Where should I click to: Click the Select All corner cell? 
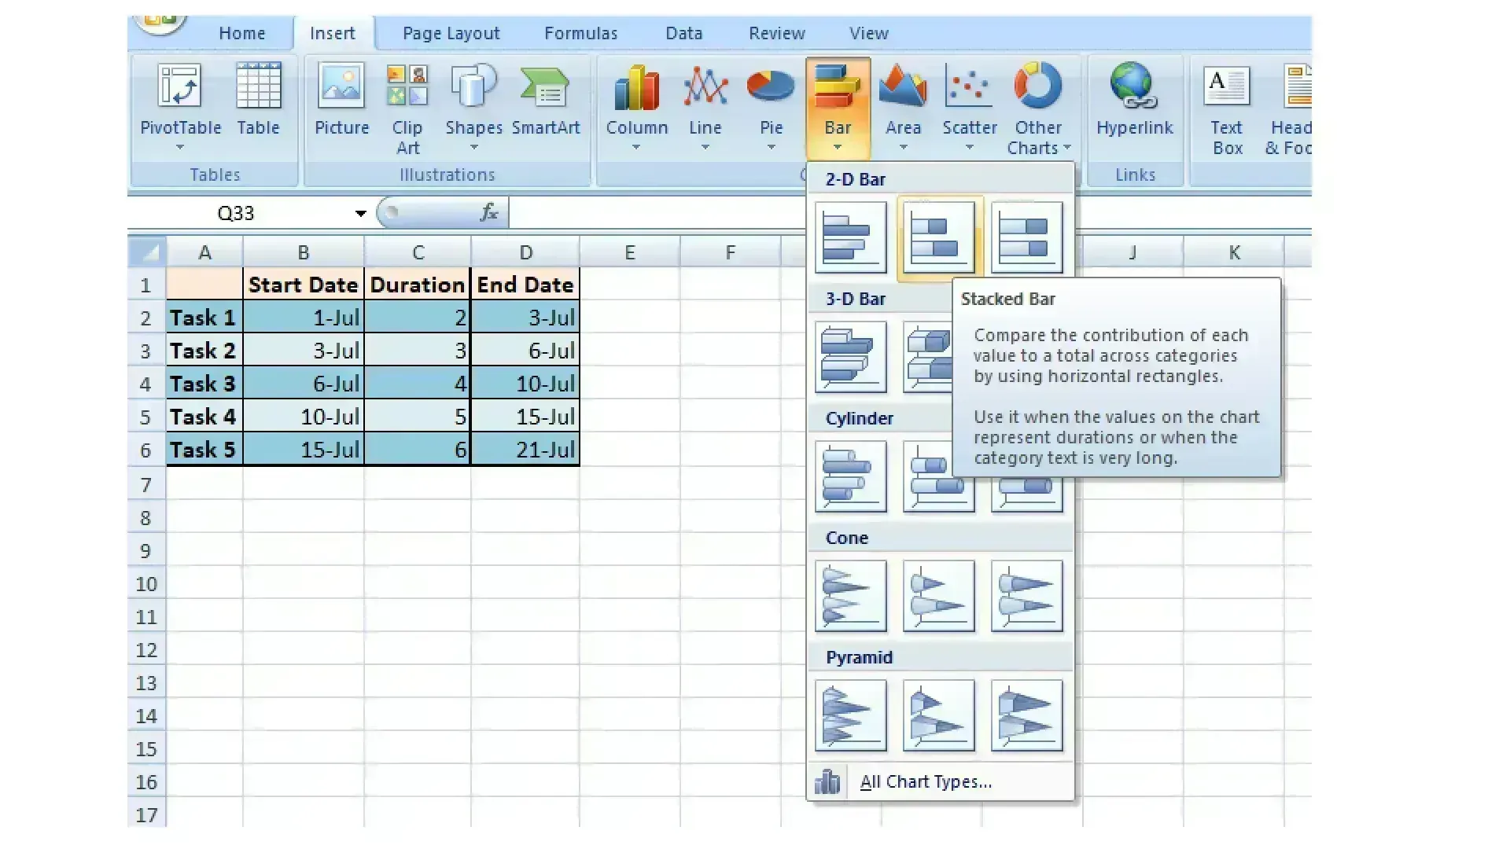(147, 252)
